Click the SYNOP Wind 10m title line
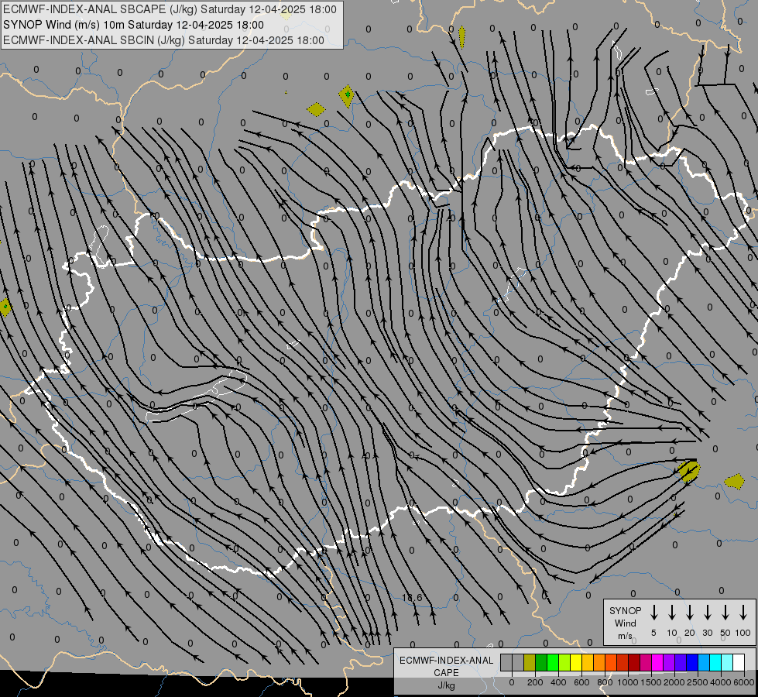 [133, 25]
